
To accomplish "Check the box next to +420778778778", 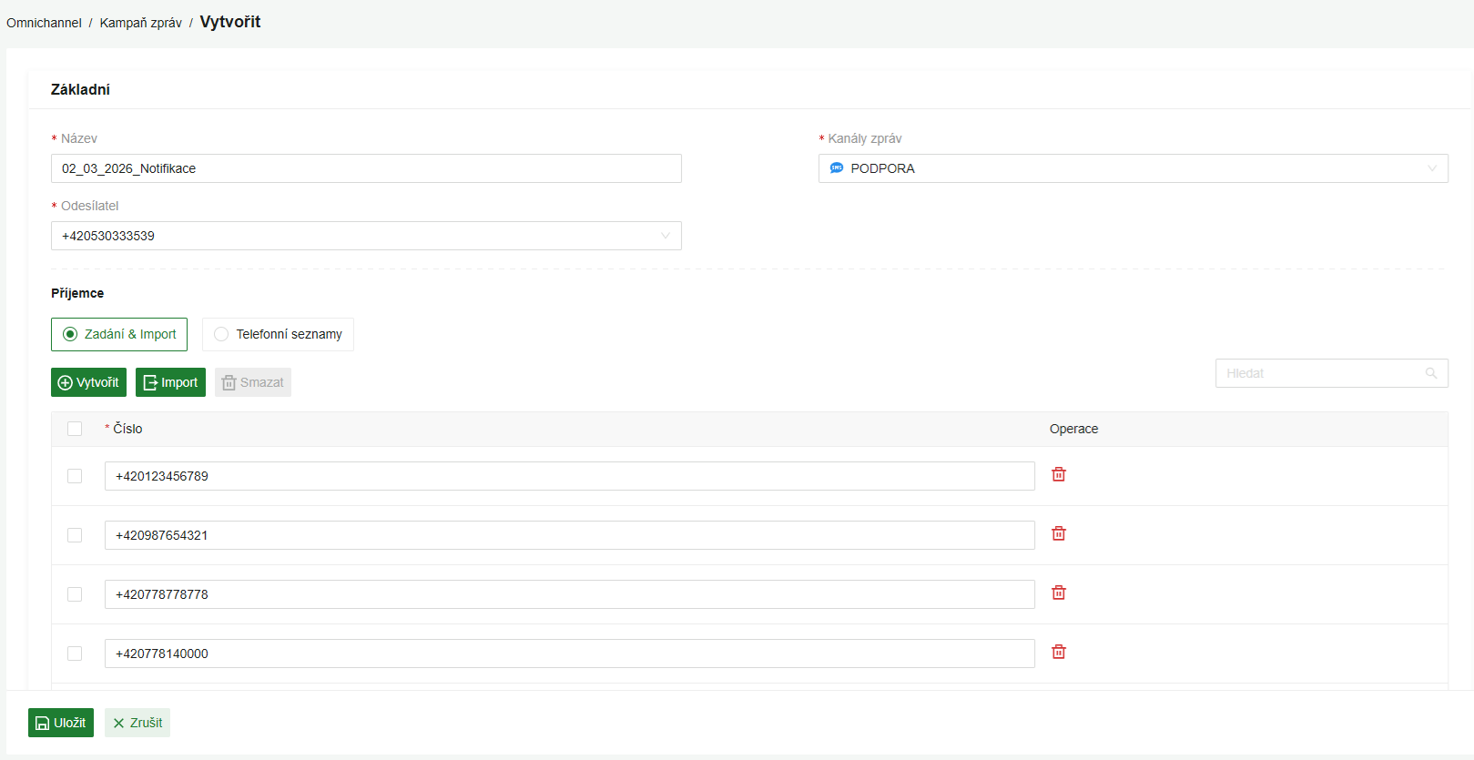I will click(75, 594).
